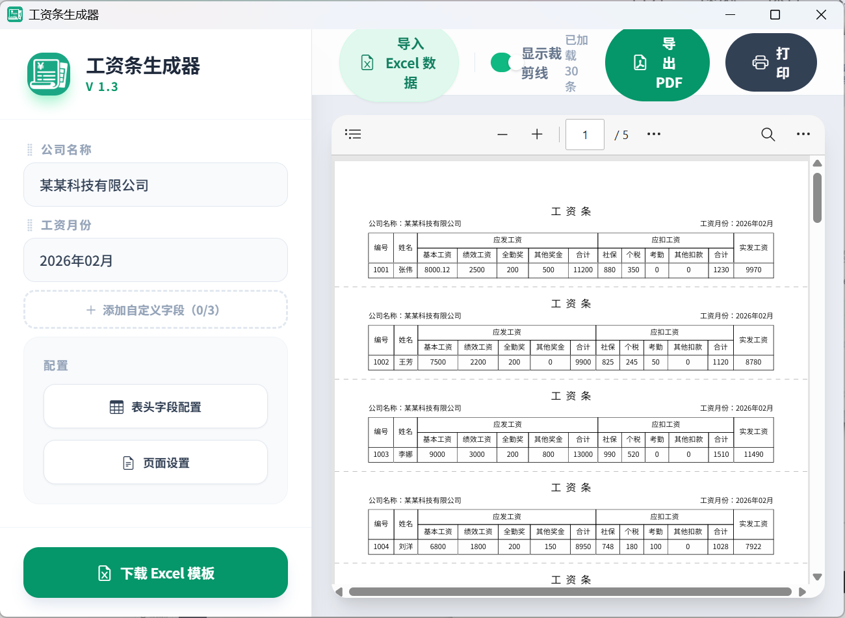Click employee name 王芳 in payslip
The width and height of the screenshot is (845, 618).
(406, 362)
